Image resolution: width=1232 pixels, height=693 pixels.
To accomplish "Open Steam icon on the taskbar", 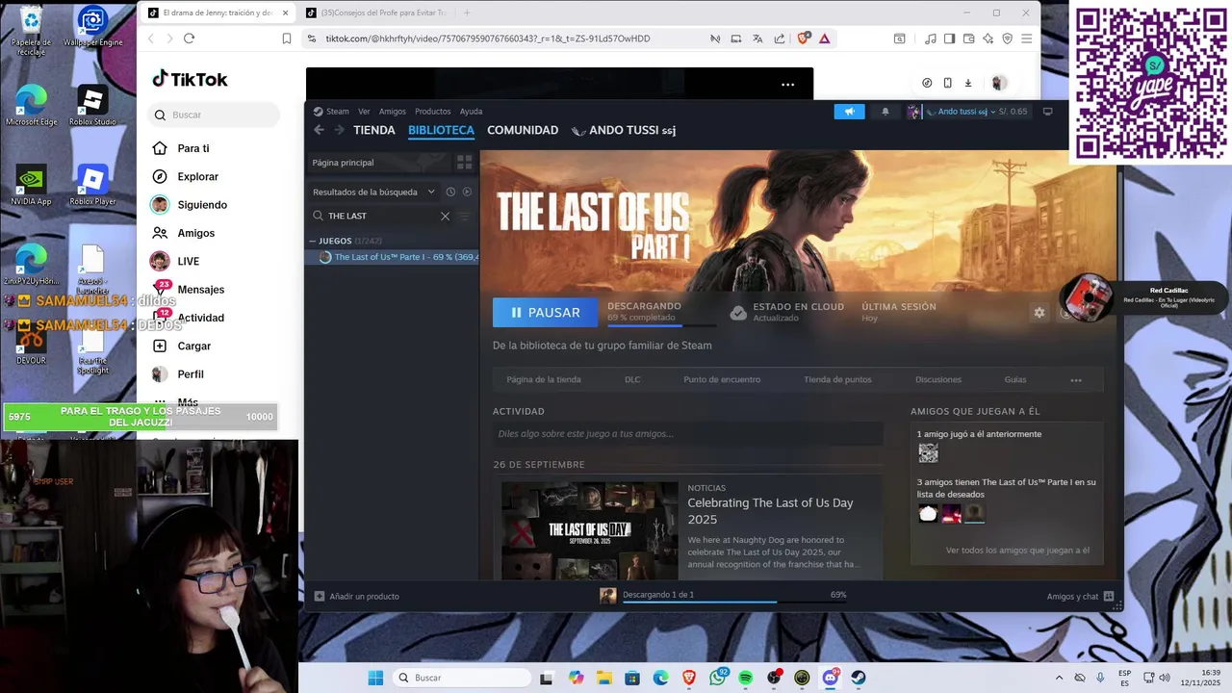I will [858, 678].
